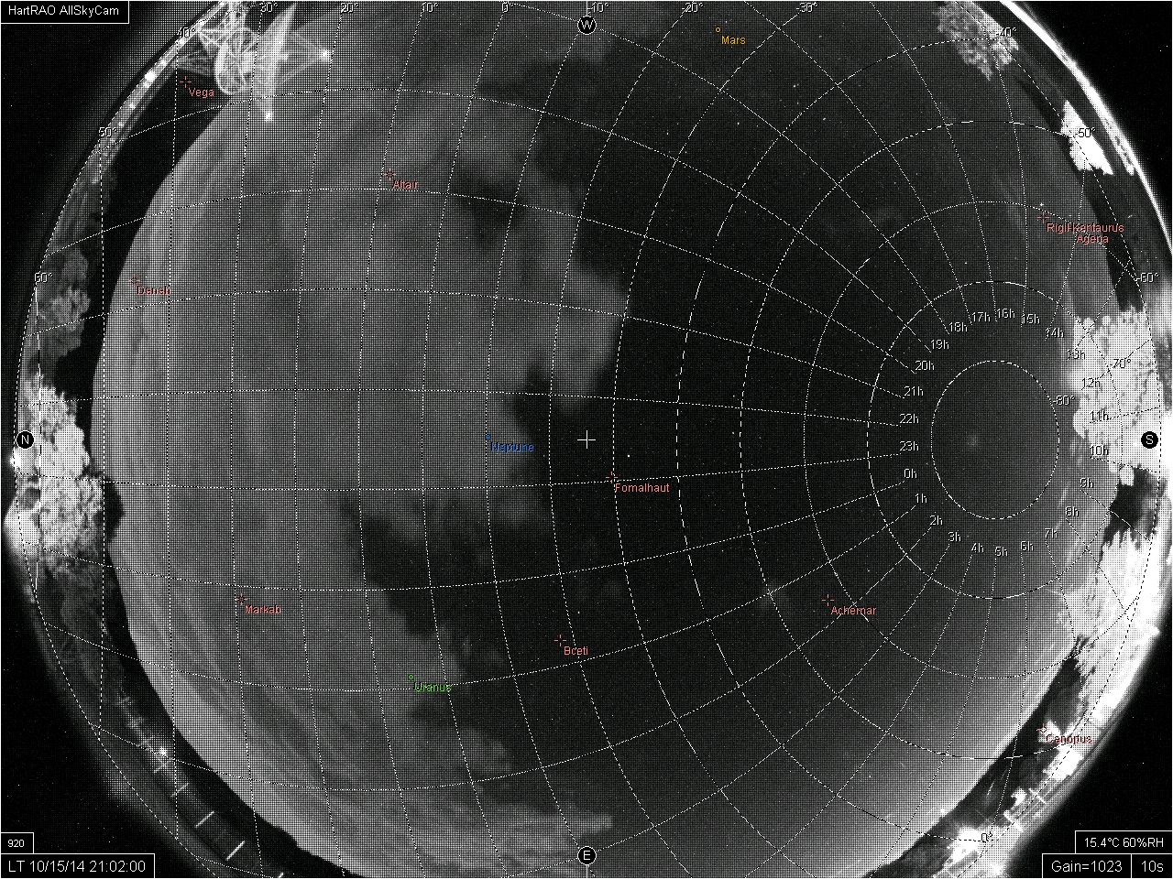Click the '10s' exposure time readout
This screenshot has height=879, width=1173.
pos(1152,865)
